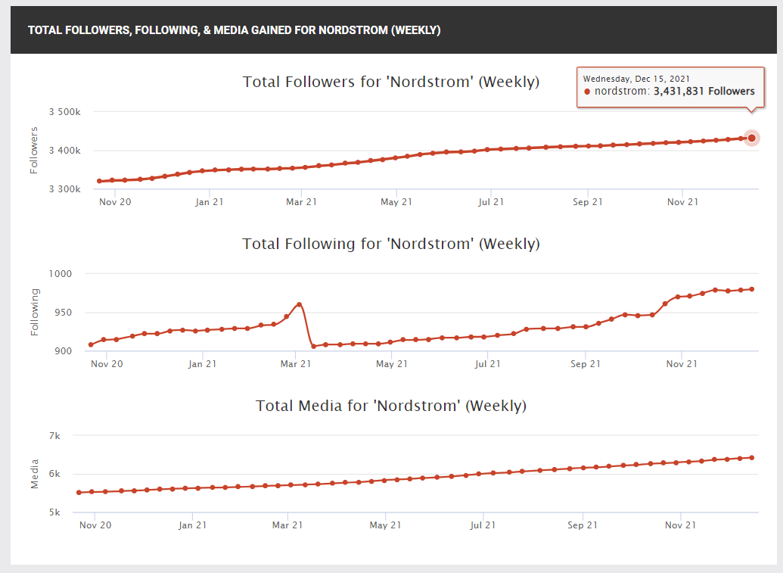Click the '3 500k' y-axis label
This screenshot has height=573, width=783.
point(64,112)
